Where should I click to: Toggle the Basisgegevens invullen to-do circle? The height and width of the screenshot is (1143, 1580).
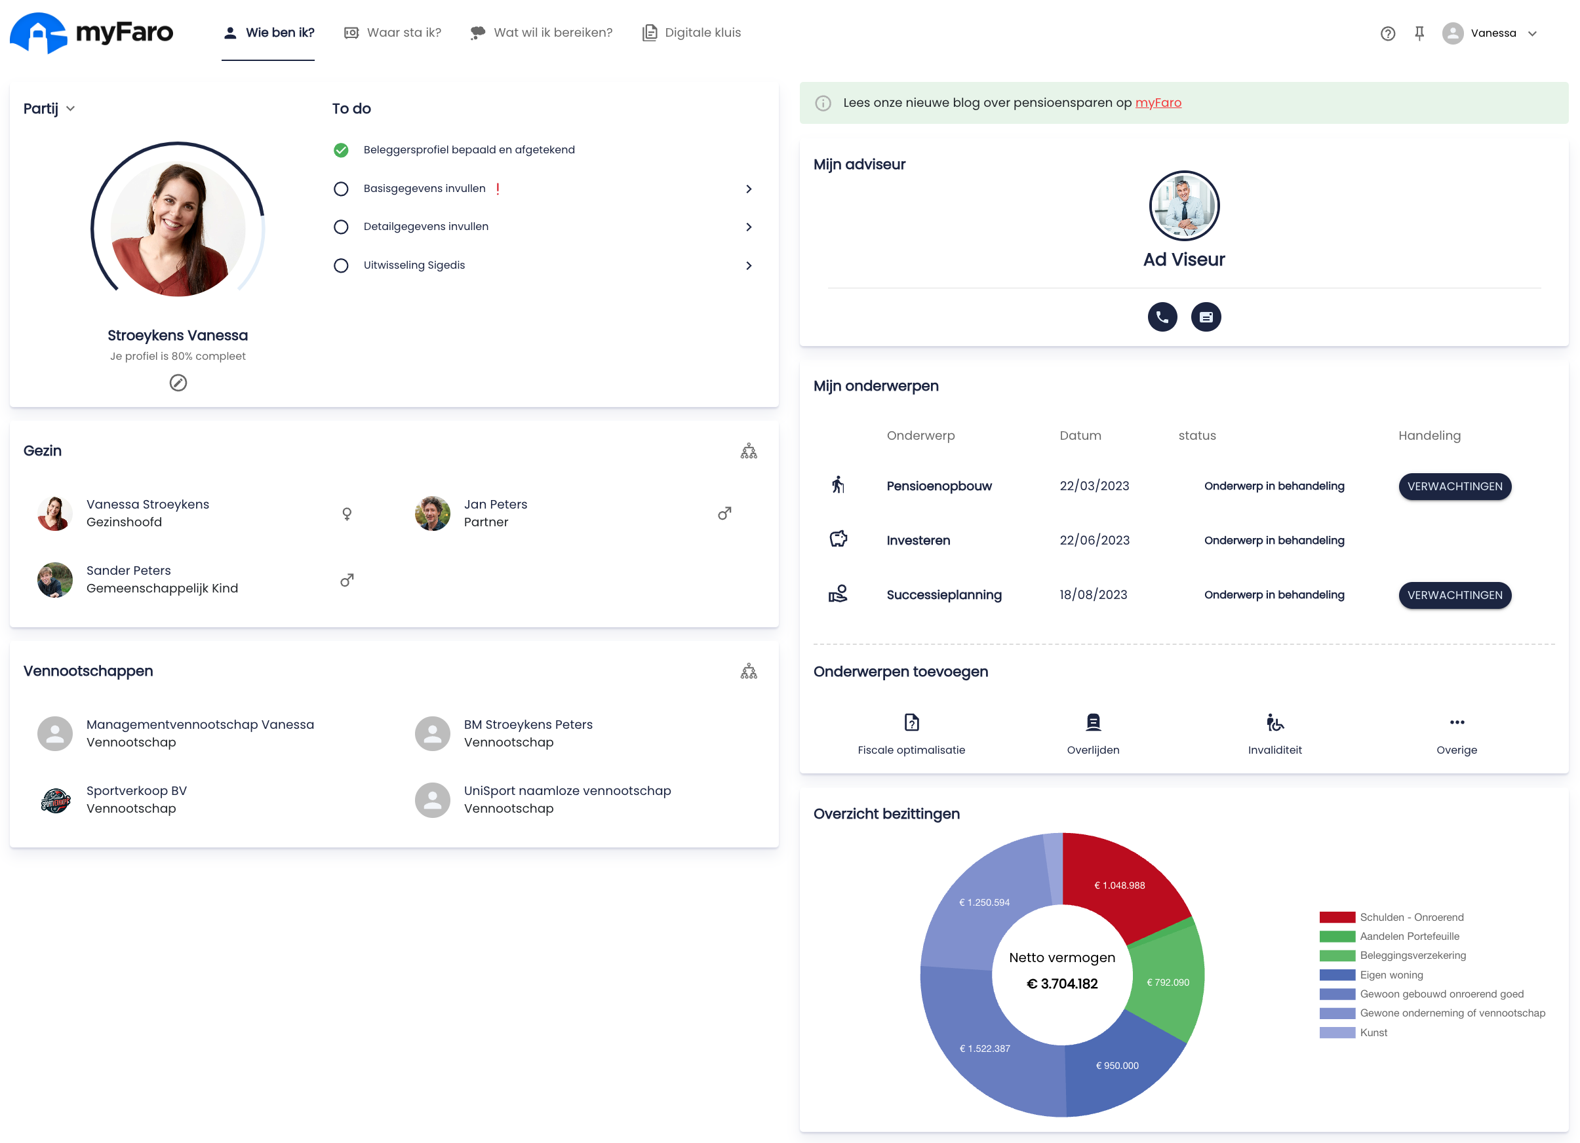tap(341, 189)
